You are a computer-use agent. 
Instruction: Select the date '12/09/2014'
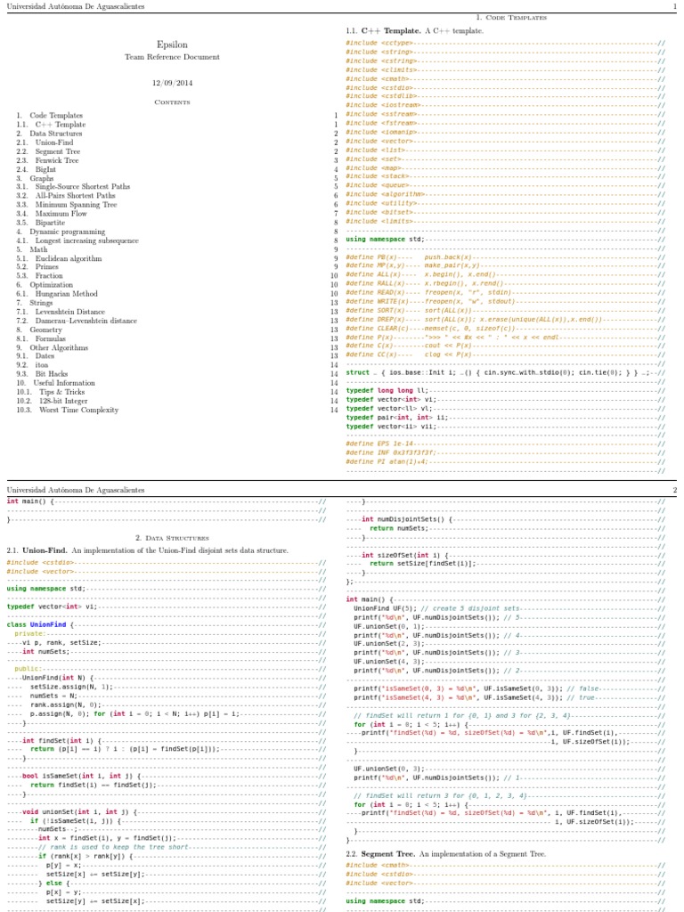click(x=172, y=83)
